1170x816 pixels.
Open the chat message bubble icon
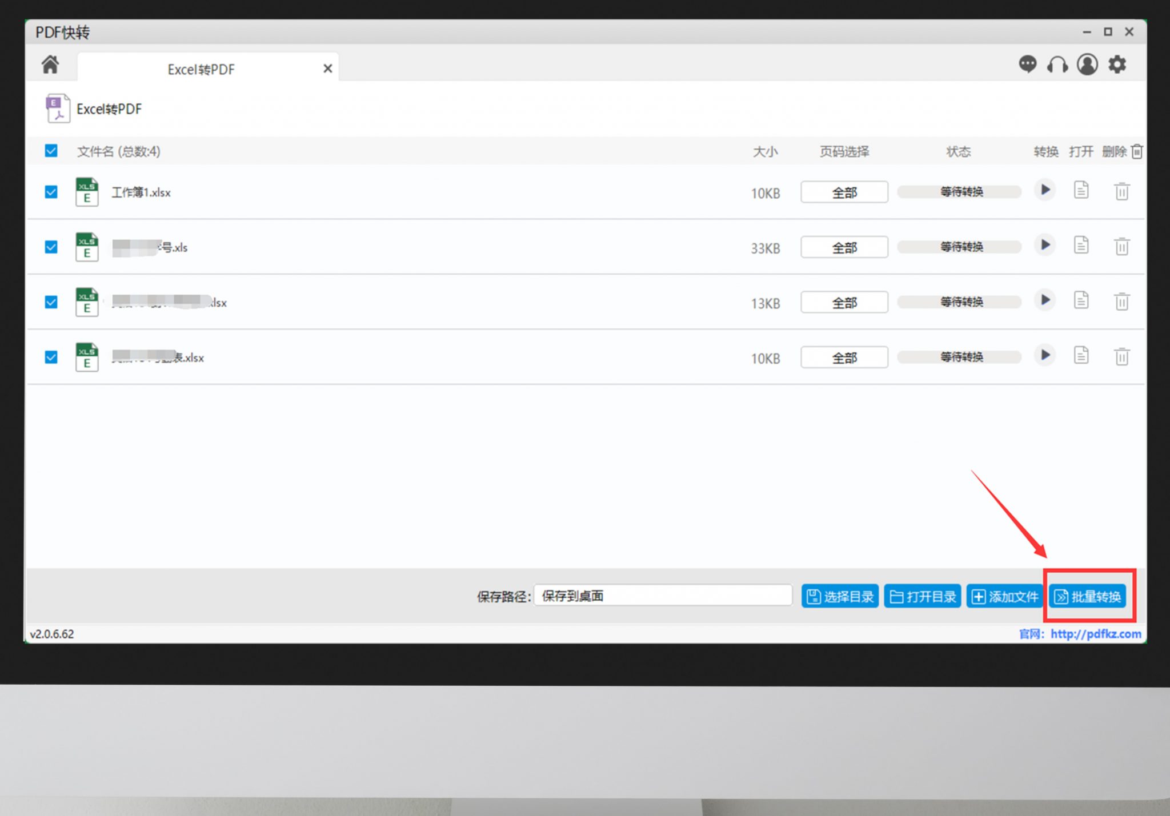click(1027, 64)
